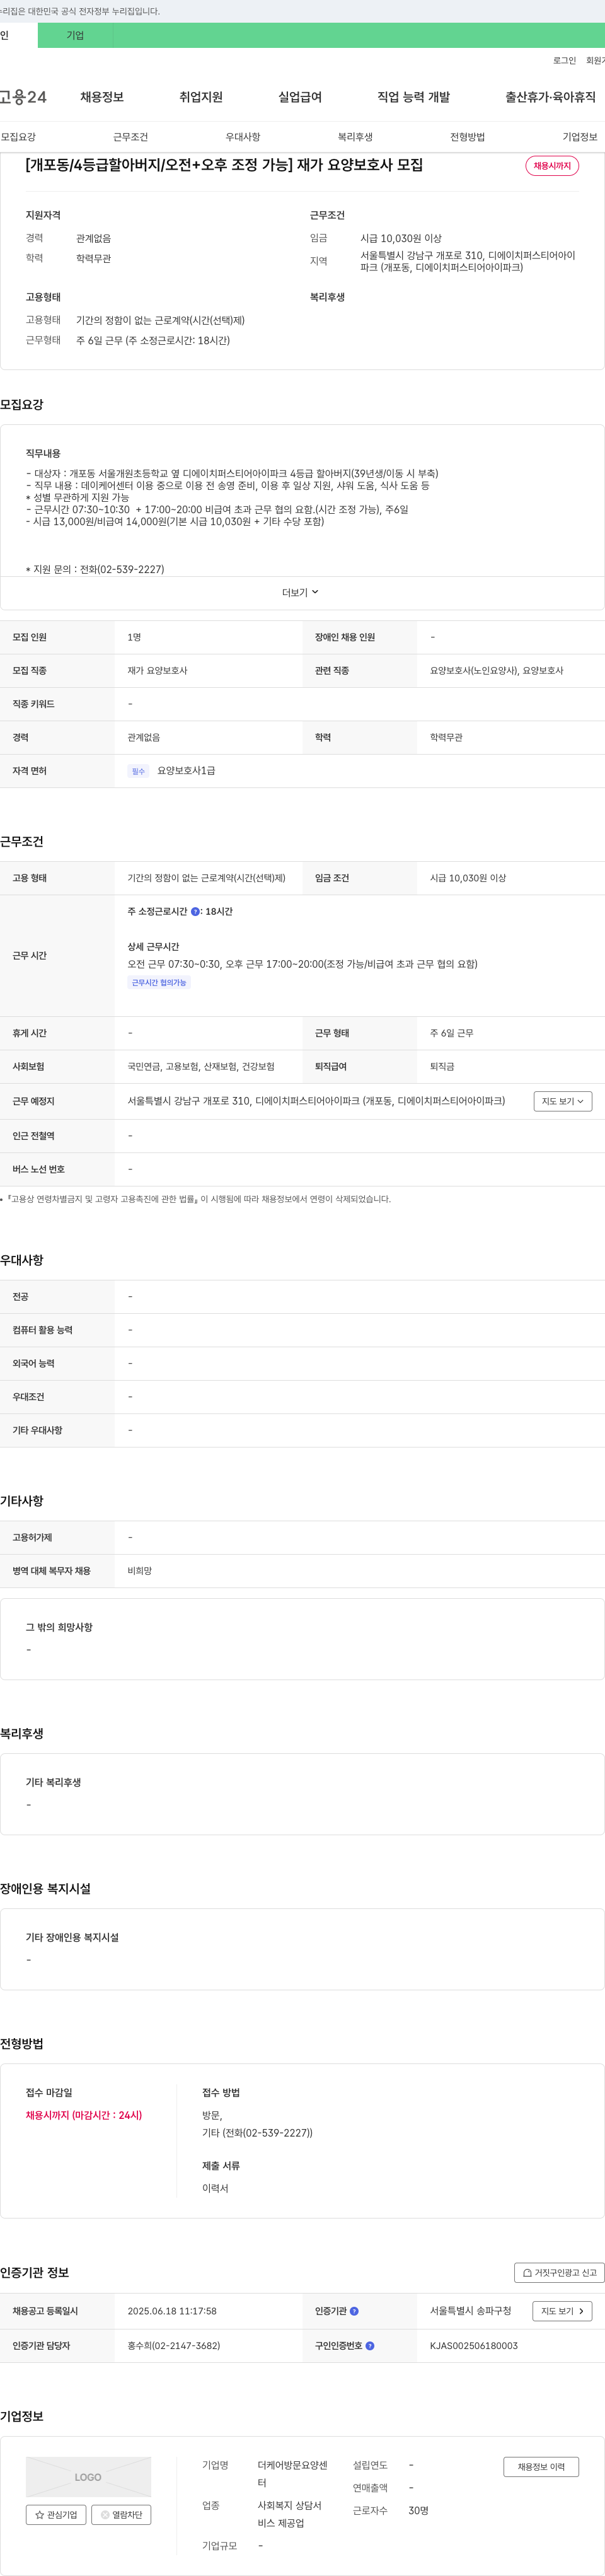Jump to the 기업정보 section tab

click(x=580, y=137)
